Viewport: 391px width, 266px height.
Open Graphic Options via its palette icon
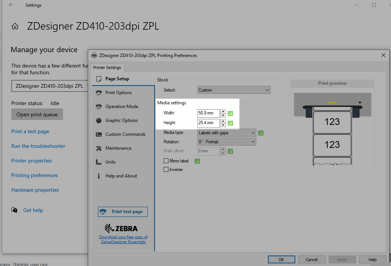click(x=99, y=120)
